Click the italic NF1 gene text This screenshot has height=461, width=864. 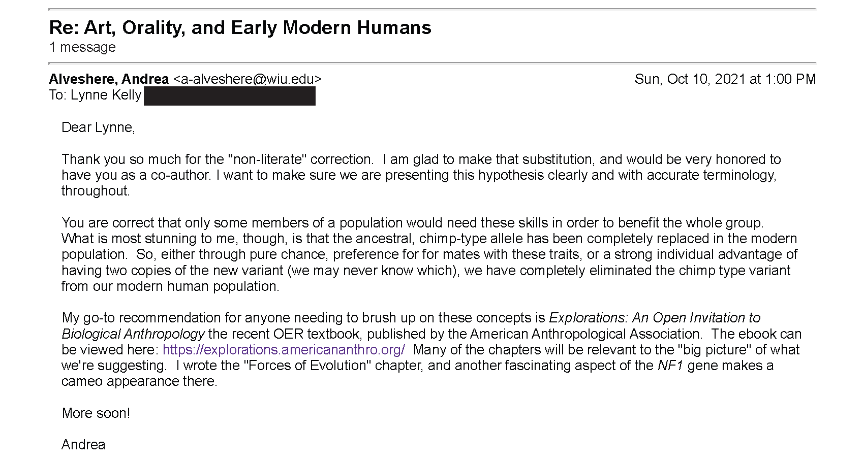(670, 366)
